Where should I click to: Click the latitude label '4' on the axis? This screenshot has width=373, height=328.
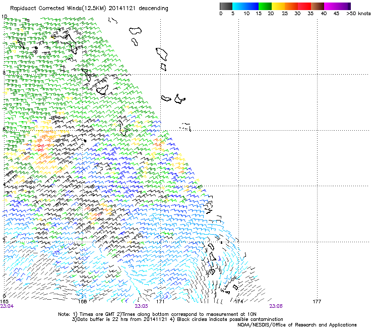4,184
